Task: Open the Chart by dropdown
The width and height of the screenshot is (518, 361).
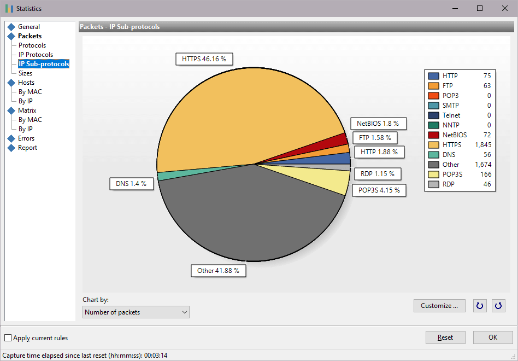Action: (x=185, y=312)
